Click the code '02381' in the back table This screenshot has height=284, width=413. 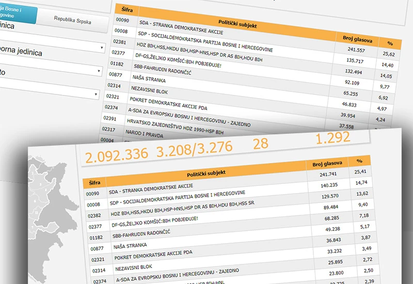click(x=120, y=42)
